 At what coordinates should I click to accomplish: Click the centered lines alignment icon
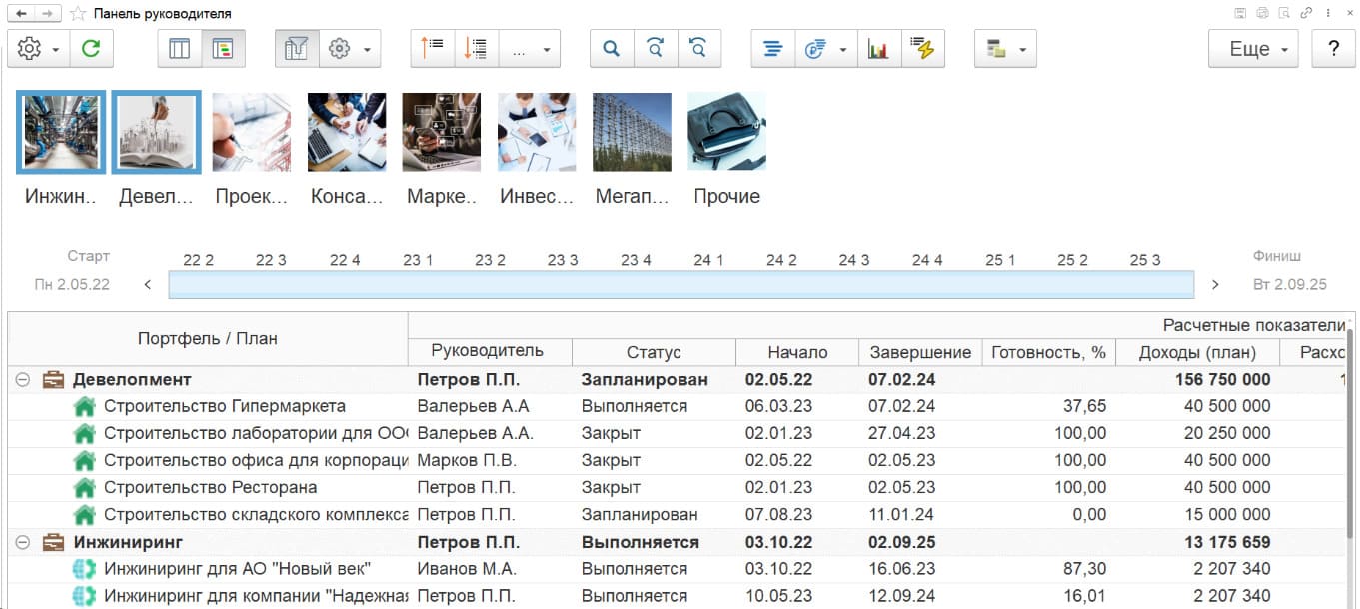coord(773,49)
